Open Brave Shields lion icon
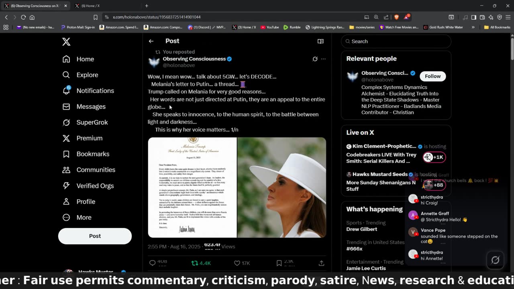Viewport: 514px width, 289px height. coord(396,17)
